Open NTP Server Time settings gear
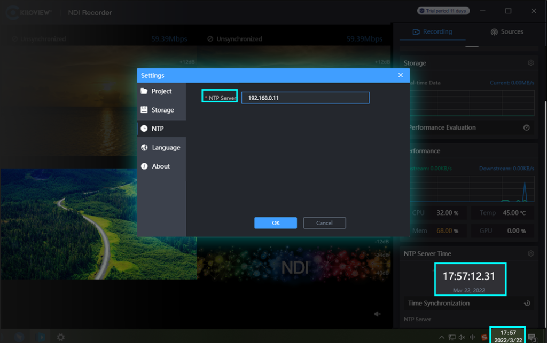547x343 pixels. 530,254
